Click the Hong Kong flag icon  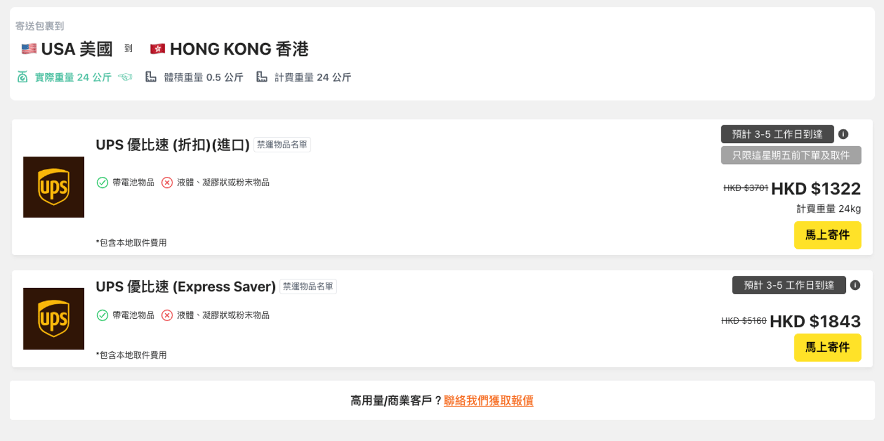click(x=158, y=49)
